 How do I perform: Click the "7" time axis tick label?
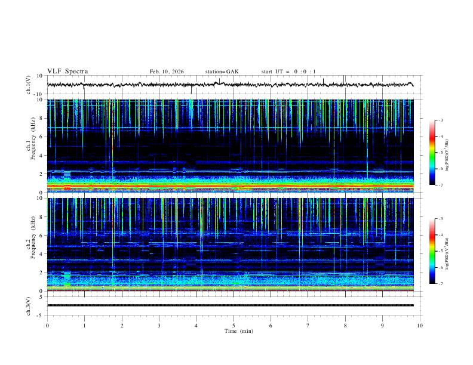[x=308, y=326]
